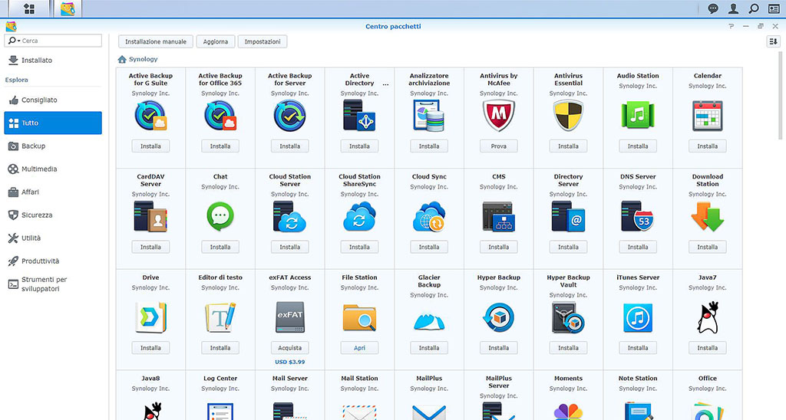Open the Backup category
The width and height of the screenshot is (786, 420).
click(53, 146)
